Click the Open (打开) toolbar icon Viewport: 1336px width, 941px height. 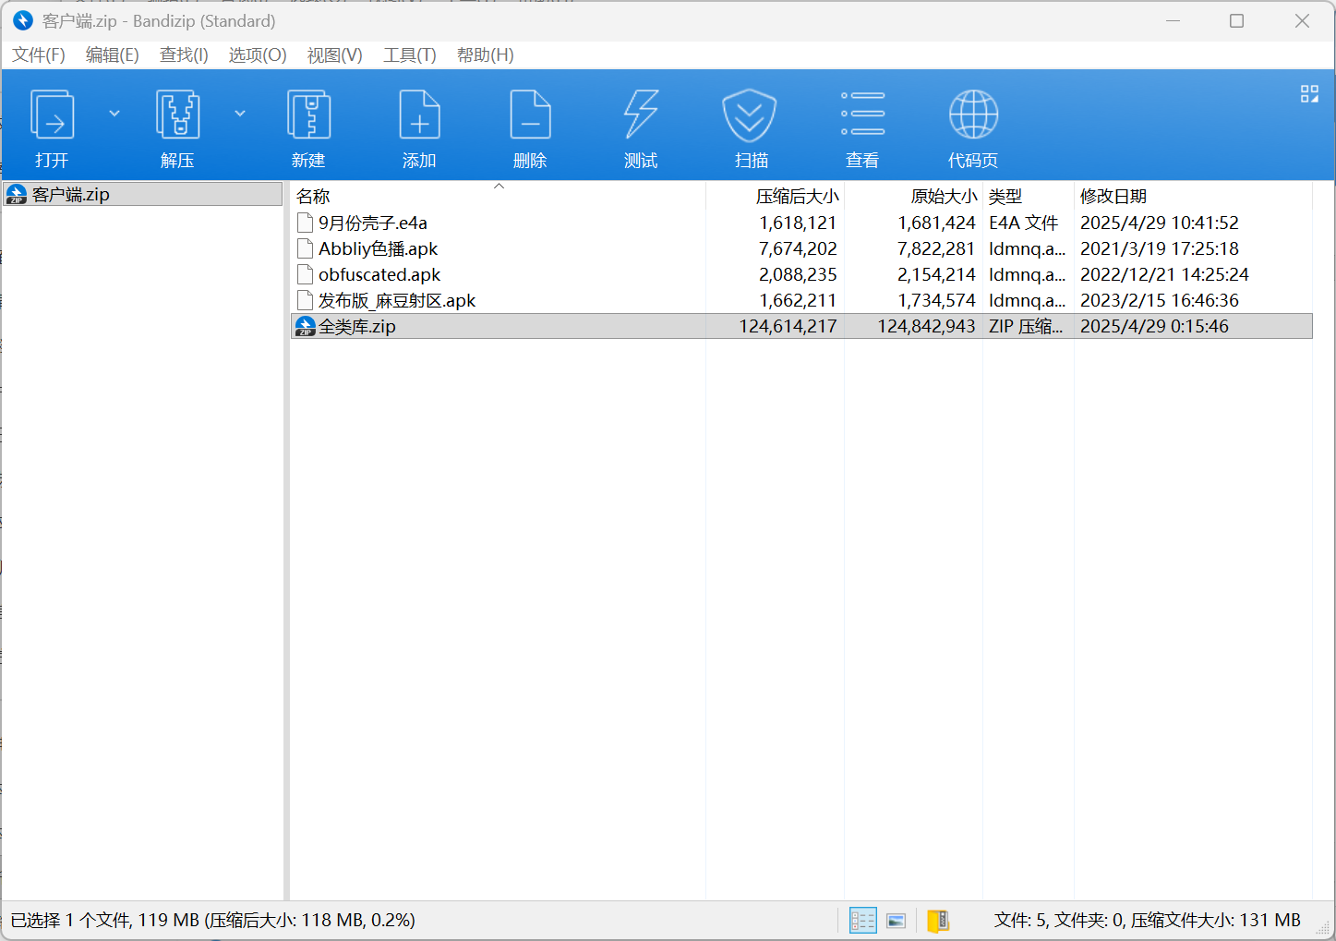(x=53, y=116)
